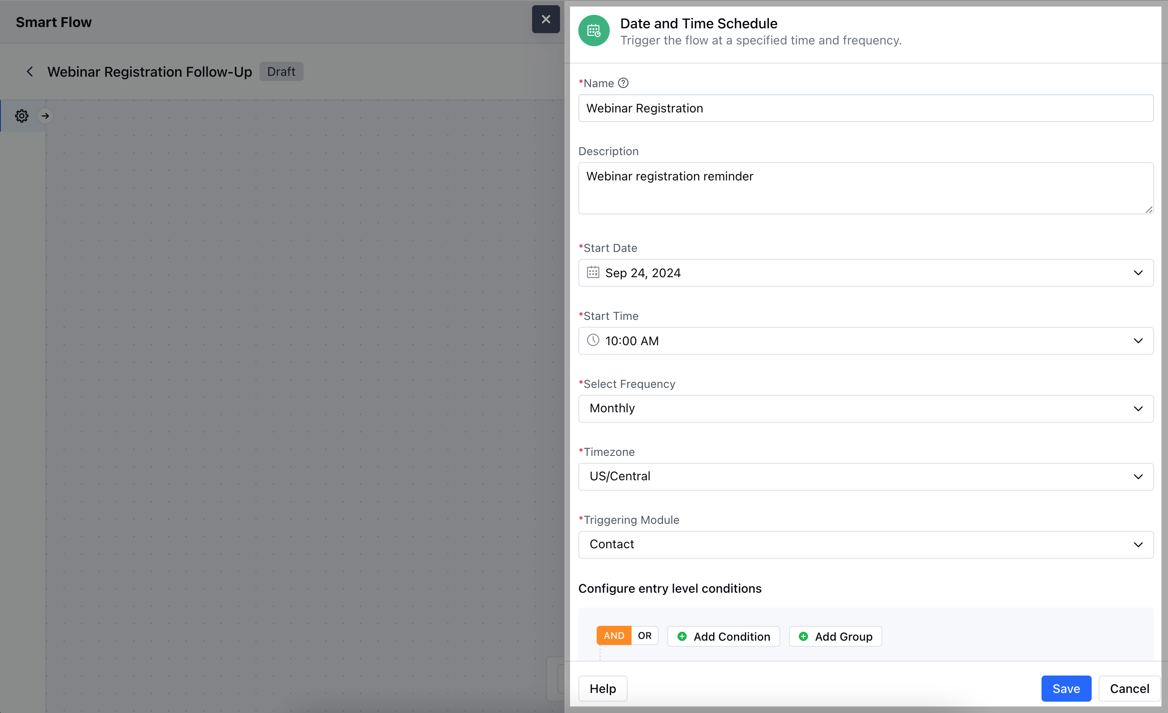Click the calendar icon in Start Date
The image size is (1168, 713).
(x=593, y=272)
